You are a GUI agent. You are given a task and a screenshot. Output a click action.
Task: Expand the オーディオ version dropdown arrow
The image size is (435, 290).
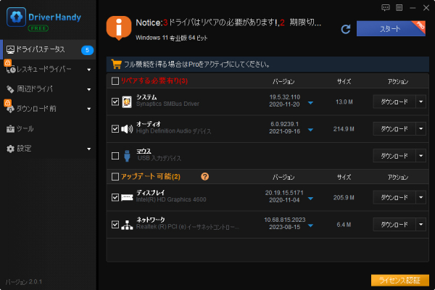310,130
